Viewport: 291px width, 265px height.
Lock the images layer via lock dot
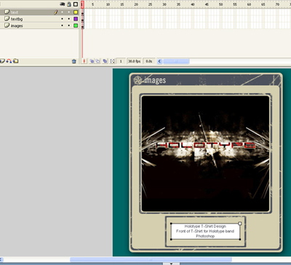(69, 25)
